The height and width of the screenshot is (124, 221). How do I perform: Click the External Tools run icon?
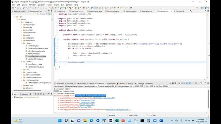pyautogui.click(x=70, y=8)
